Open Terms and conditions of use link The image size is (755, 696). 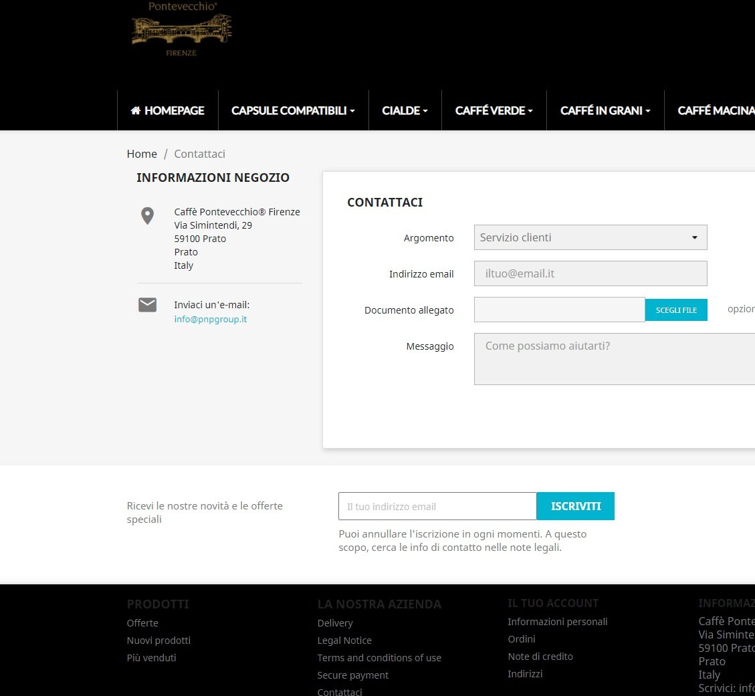(x=379, y=657)
